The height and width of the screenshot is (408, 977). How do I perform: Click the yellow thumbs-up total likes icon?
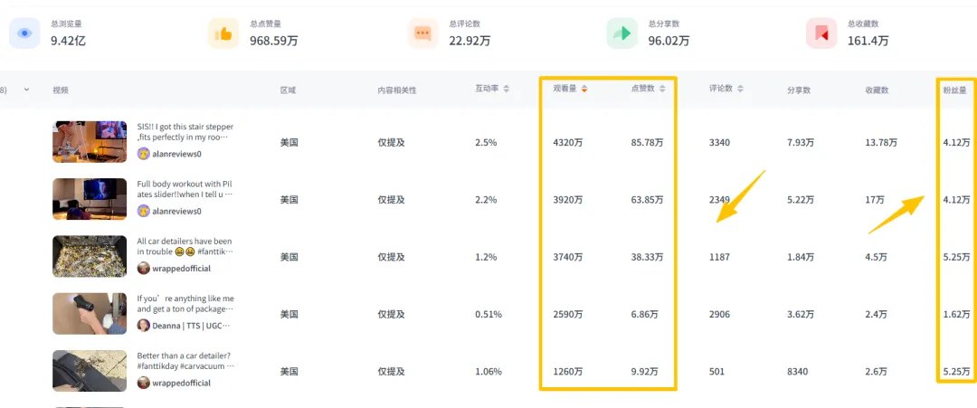223,33
